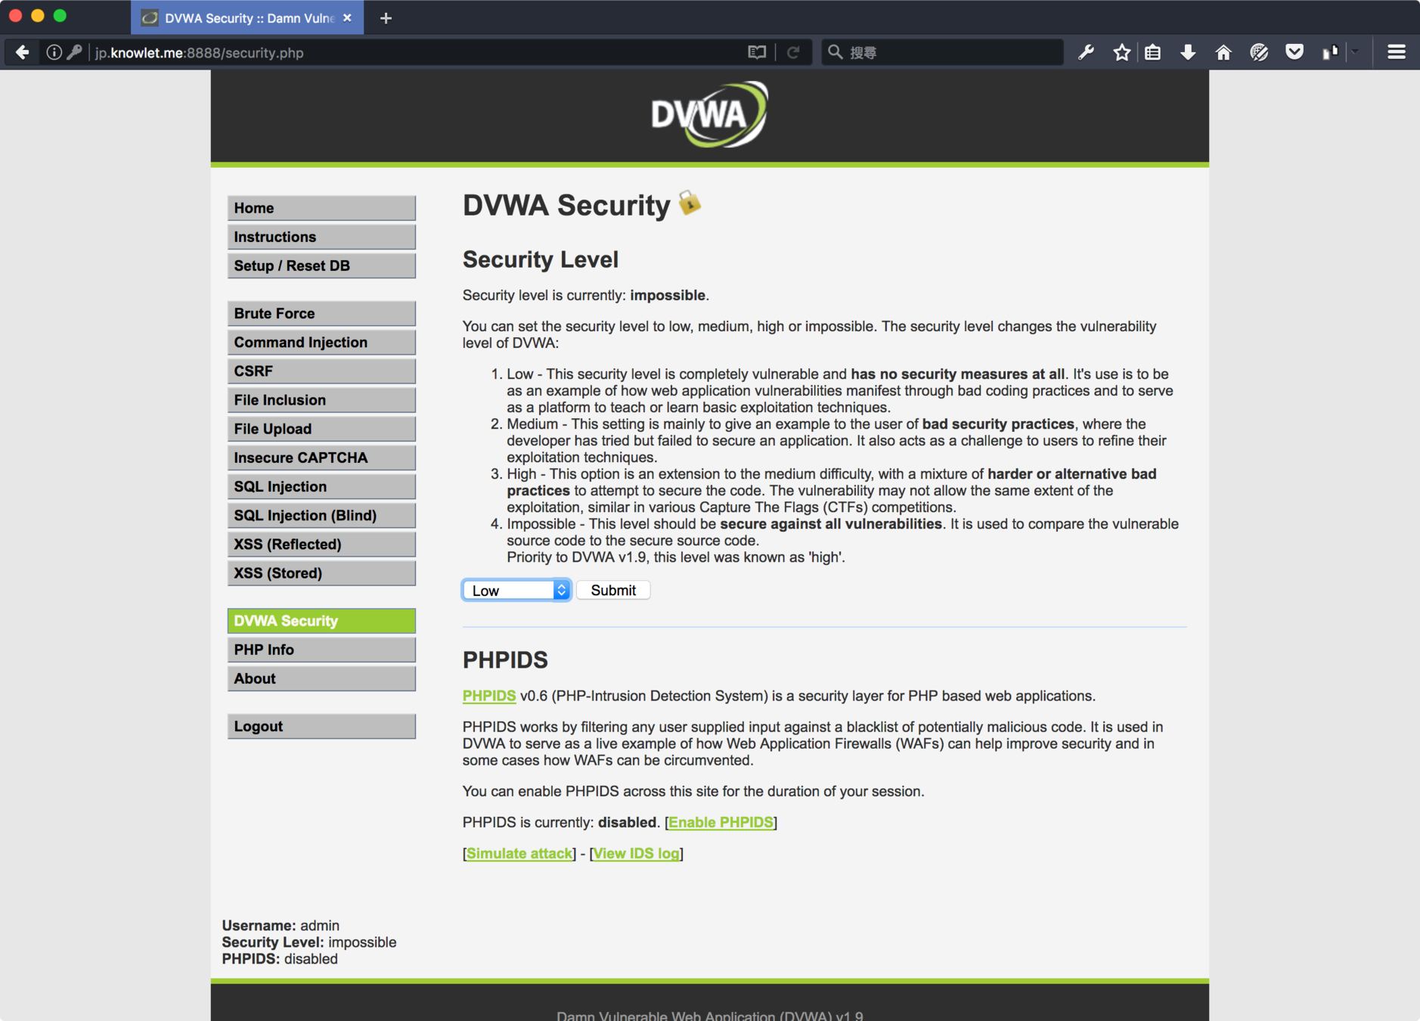Viewport: 1420px width, 1021px height.
Task: Reload the page with refresh icon
Action: coord(793,52)
